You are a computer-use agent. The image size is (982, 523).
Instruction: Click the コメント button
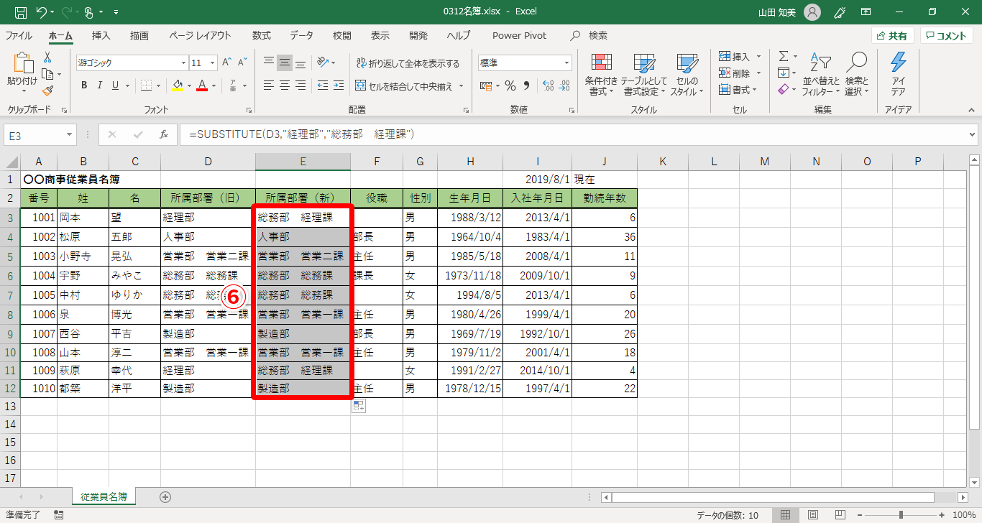(947, 36)
